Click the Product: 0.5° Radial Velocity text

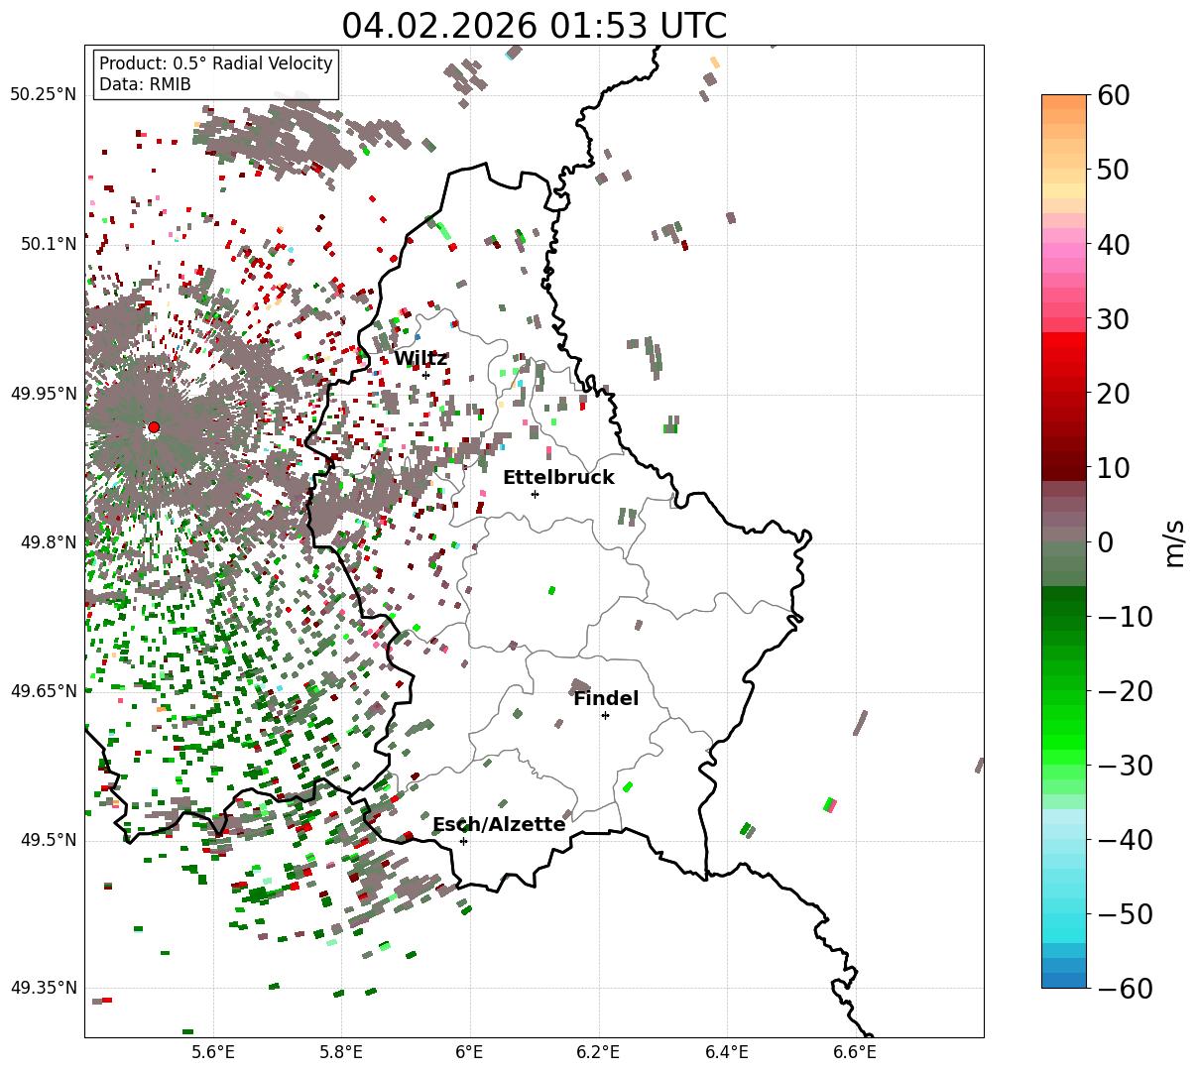[x=216, y=63]
